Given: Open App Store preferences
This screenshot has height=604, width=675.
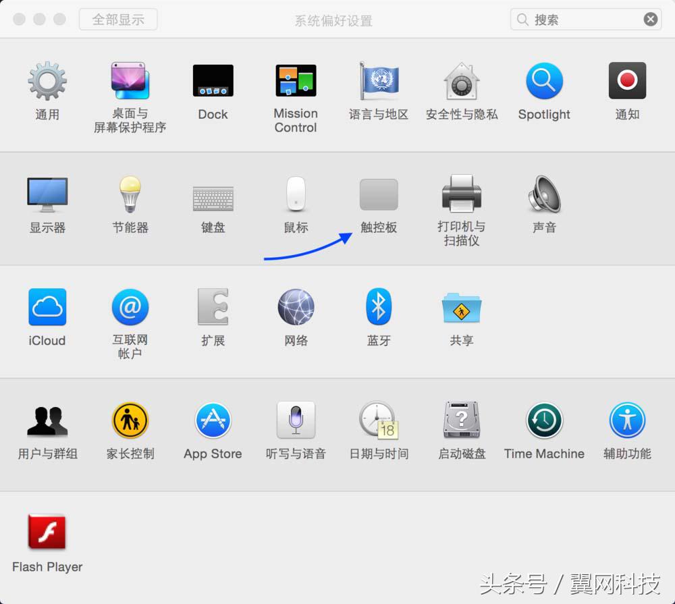Looking at the screenshot, I should click(x=213, y=420).
